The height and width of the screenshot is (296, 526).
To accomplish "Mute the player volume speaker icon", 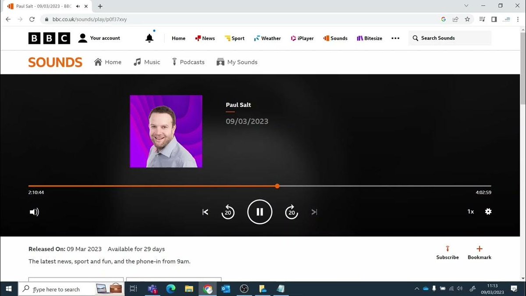I will pos(34,212).
